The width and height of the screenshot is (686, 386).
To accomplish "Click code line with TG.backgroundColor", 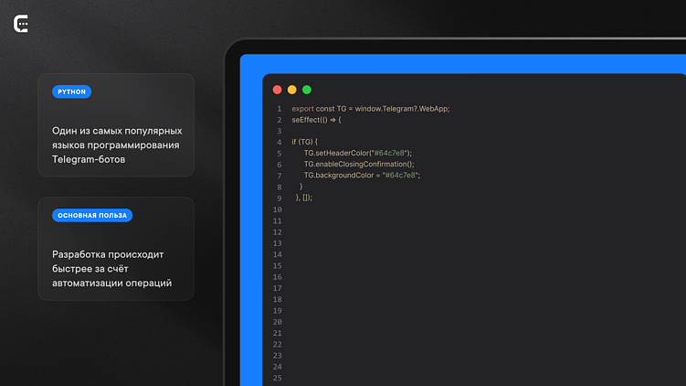I will point(363,176).
